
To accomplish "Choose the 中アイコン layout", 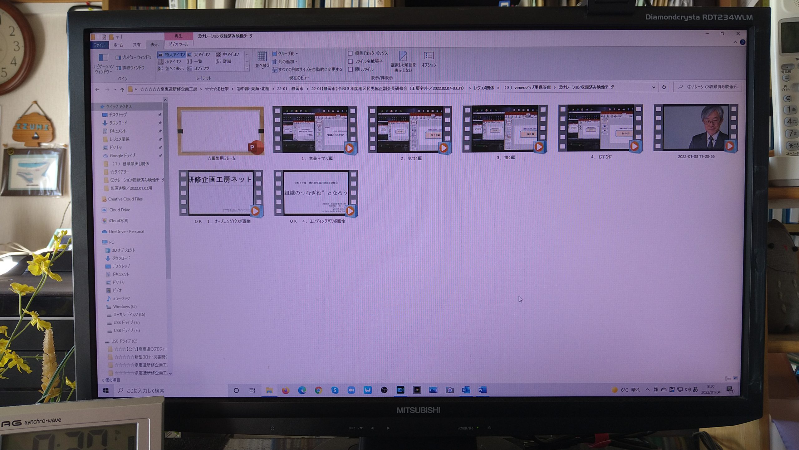I will tap(228, 54).
